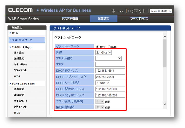Screen dimensions: 185x128
Task: Open 基本設定 under 2.4GHz 11bgn
Action: (19, 53)
